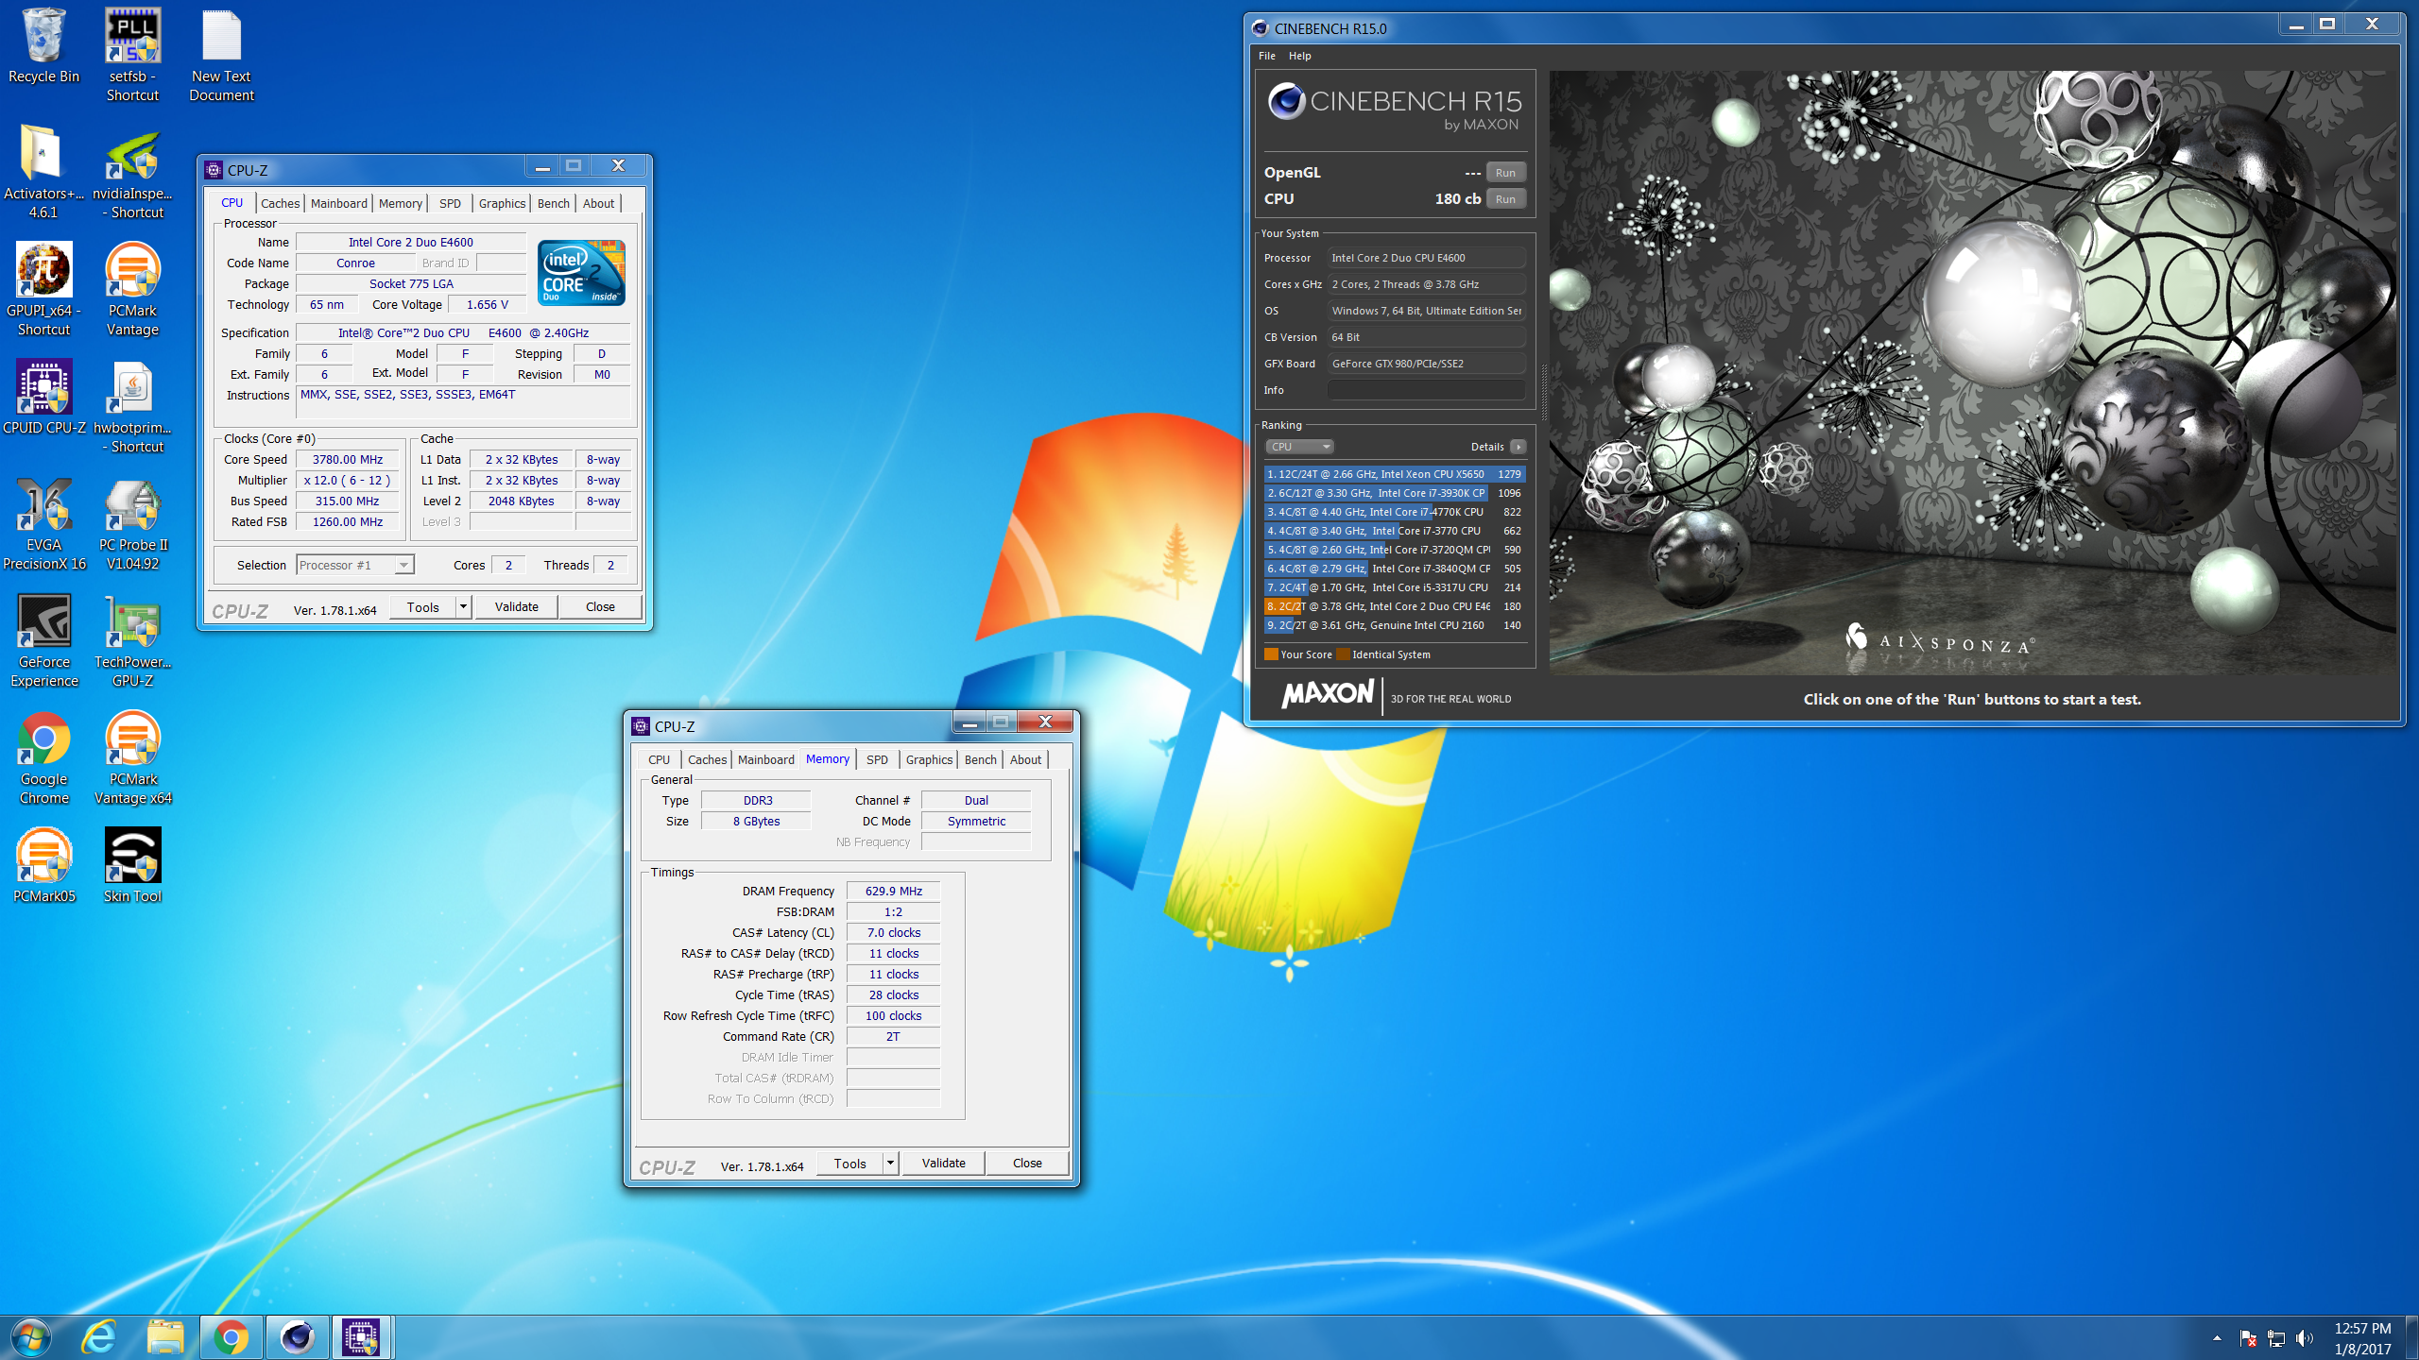Open Google Chrome desktop icon

pyautogui.click(x=43, y=757)
